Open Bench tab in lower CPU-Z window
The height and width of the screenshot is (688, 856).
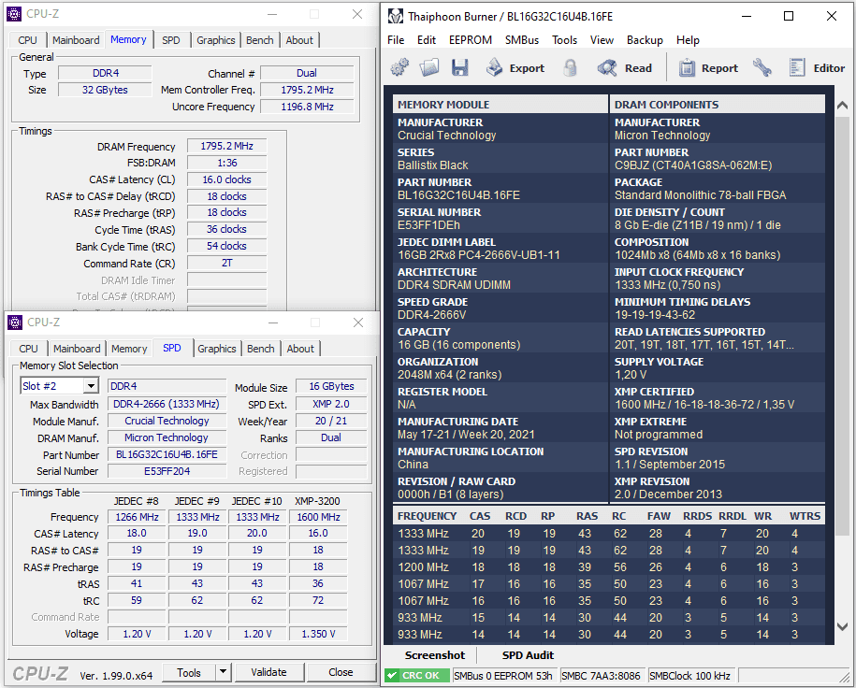click(x=261, y=349)
